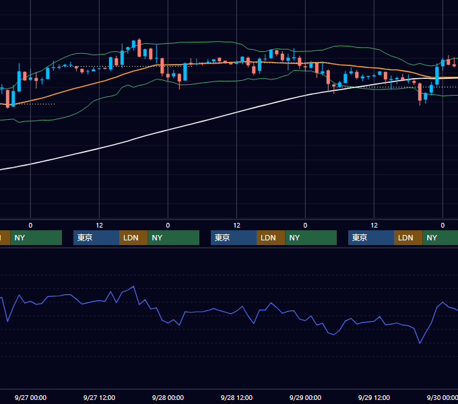
Task: Click the 9/27 12:00 date label
Action: point(99,397)
